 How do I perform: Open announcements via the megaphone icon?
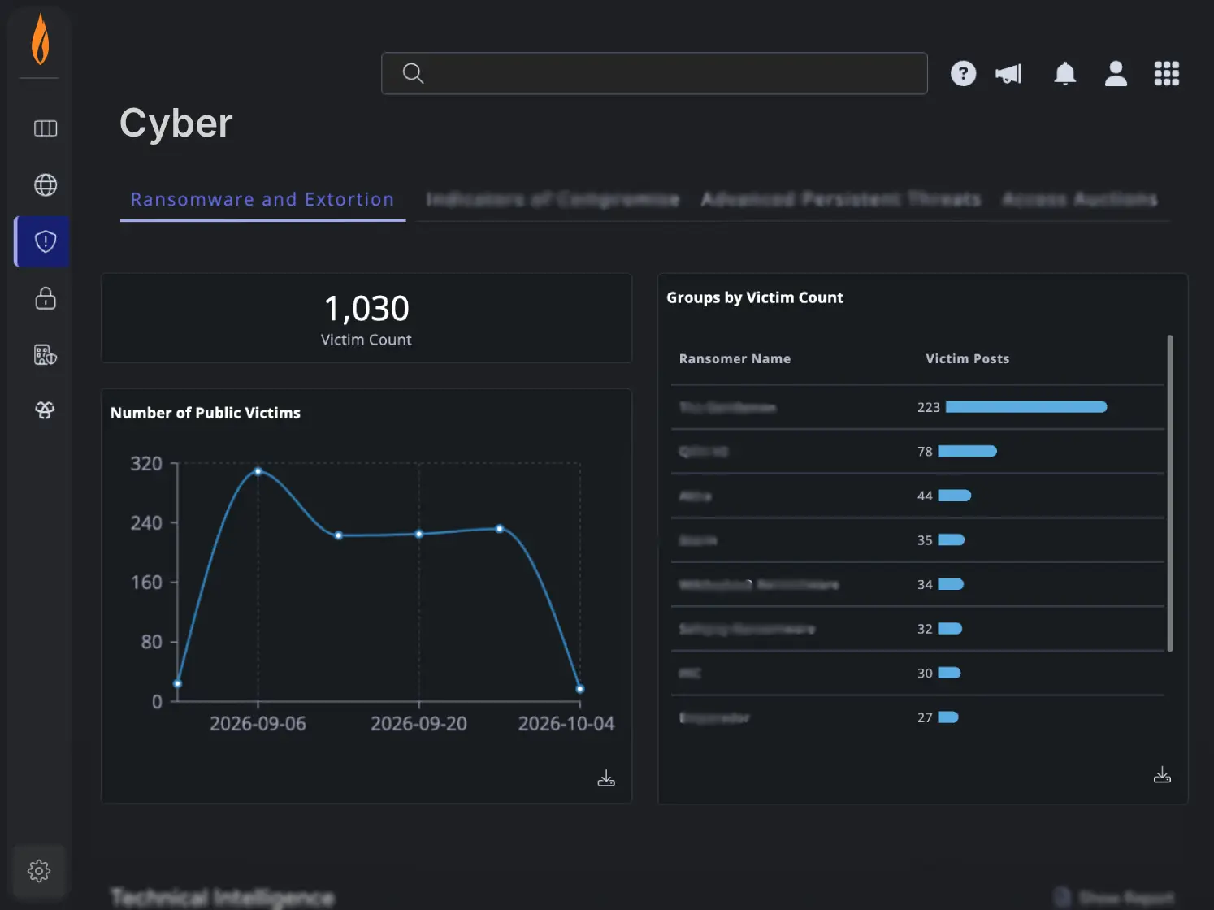pyautogui.click(x=1008, y=74)
